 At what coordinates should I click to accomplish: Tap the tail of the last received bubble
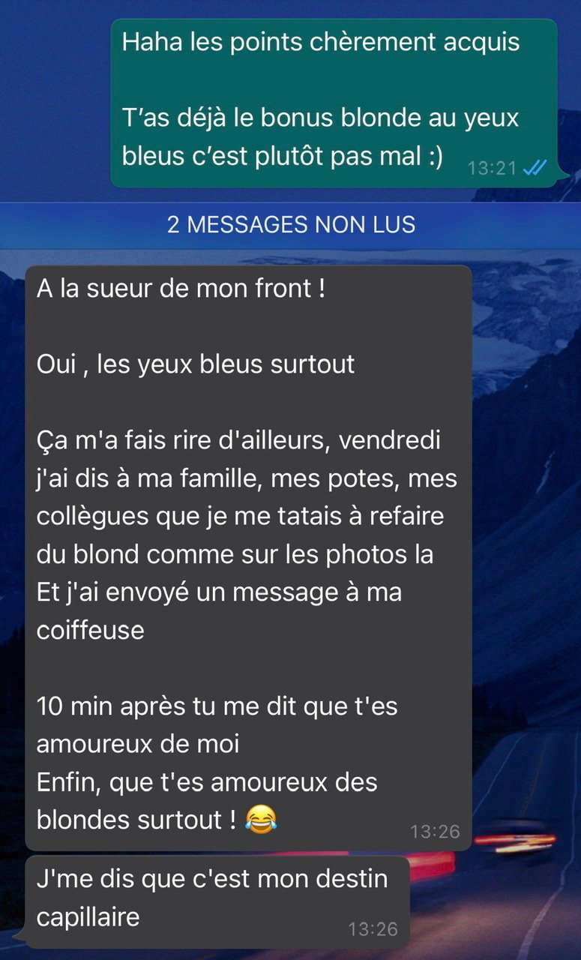(19, 942)
